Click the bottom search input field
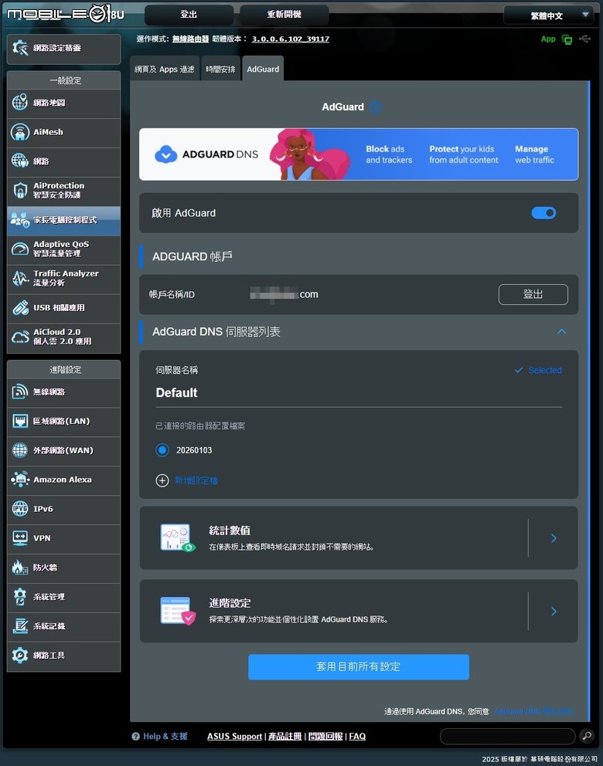The height and width of the screenshot is (766, 603). (x=507, y=736)
